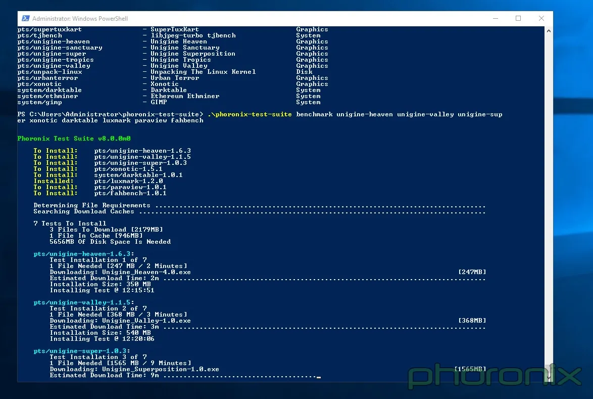
Task: Click the Unigine_Heaven-4.0.exe filename text
Action: [x=146, y=272]
